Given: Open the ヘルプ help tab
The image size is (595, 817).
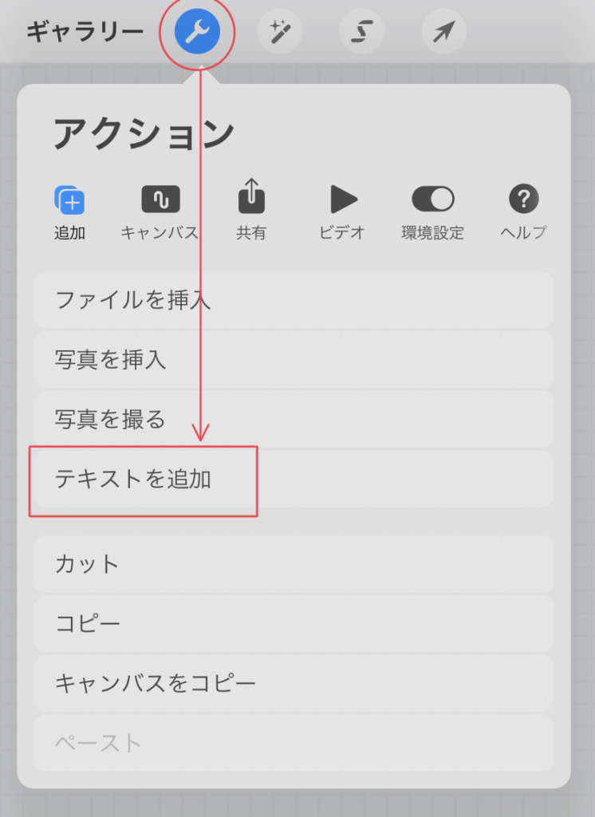Looking at the screenshot, I should 524,212.
